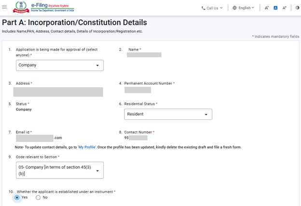Click the globe language icon
Screen dimensions: 301x206
pyautogui.click(x=234, y=8)
